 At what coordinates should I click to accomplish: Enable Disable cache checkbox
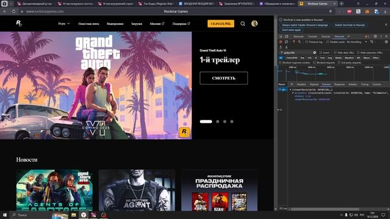coord(328,42)
